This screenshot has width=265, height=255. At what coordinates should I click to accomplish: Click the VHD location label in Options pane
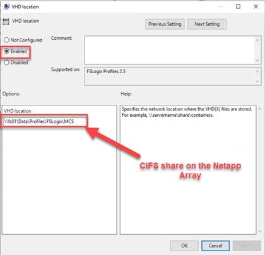(18, 111)
